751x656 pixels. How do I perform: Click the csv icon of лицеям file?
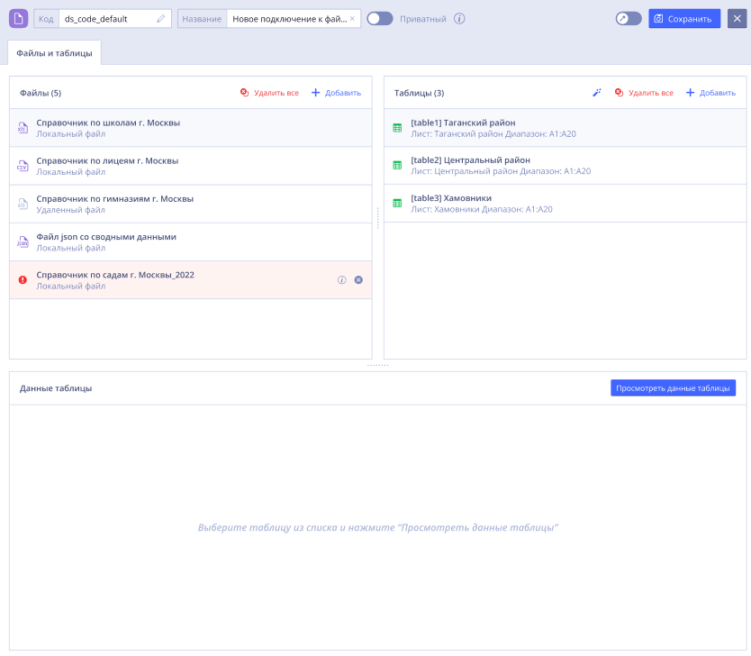click(x=23, y=166)
